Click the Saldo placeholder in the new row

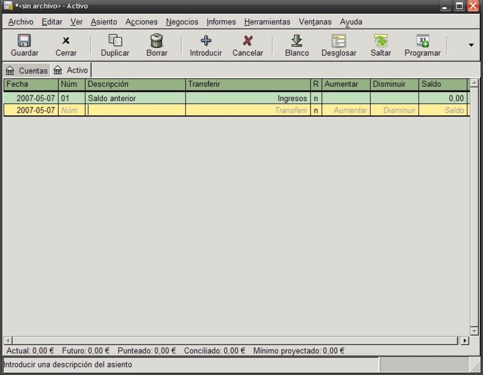click(443, 110)
